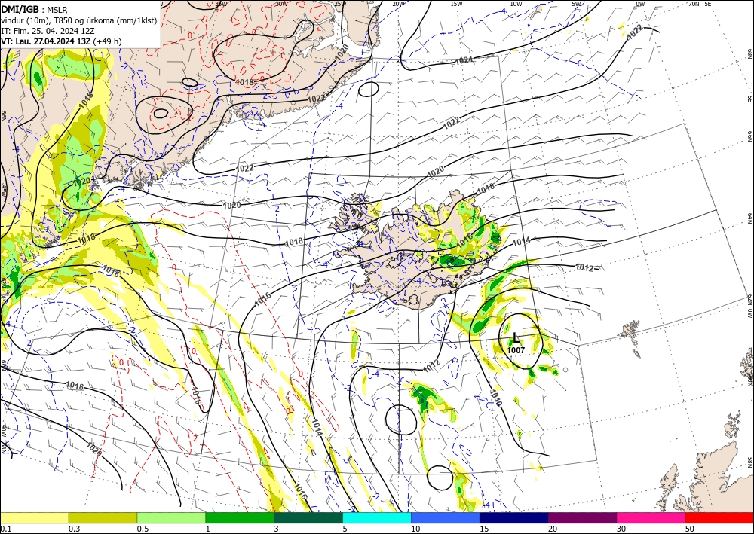Click the blue 10–15 legend swatch
The height and width of the screenshot is (534, 754).
tap(446, 517)
